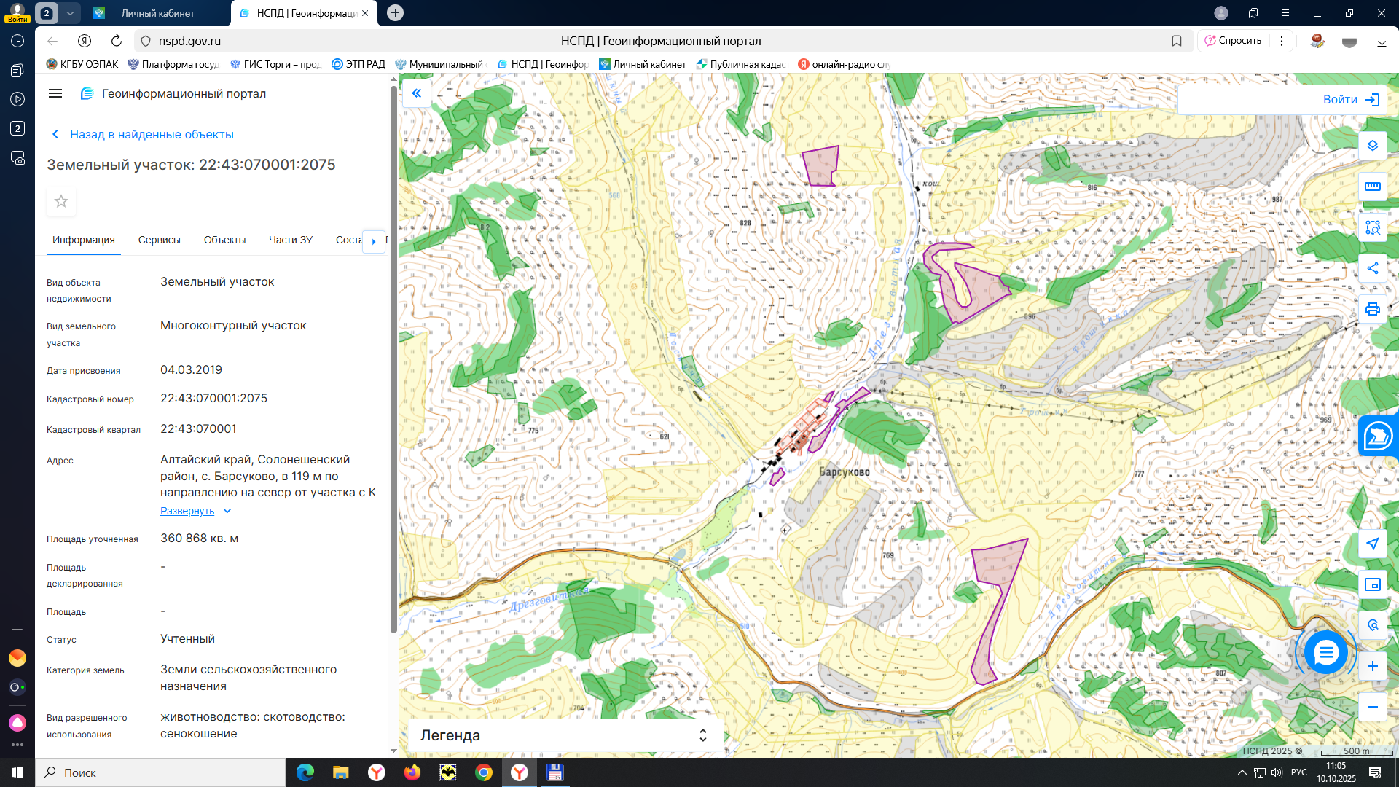Print the map via printer icon
Image resolution: width=1399 pixels, height=787 pixels.
[x=1373, y=309]
